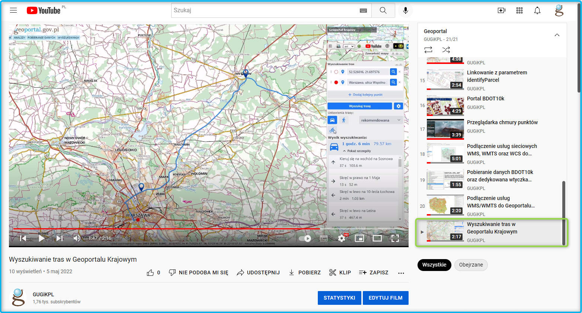
Task: Start voice search with the microphone icon
Action: pos(406,10)
